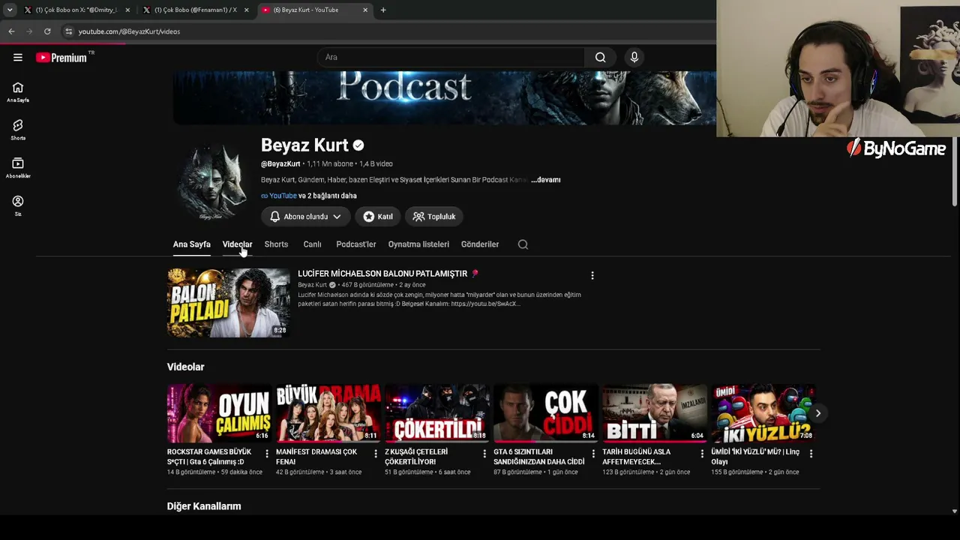Open the Büyük Drama video thumbnail

click(328, 413)
